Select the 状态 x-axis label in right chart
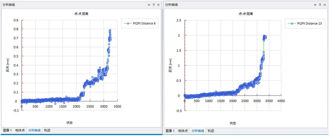The height and width of the screenshot is (136, 330). coord(233,123)
